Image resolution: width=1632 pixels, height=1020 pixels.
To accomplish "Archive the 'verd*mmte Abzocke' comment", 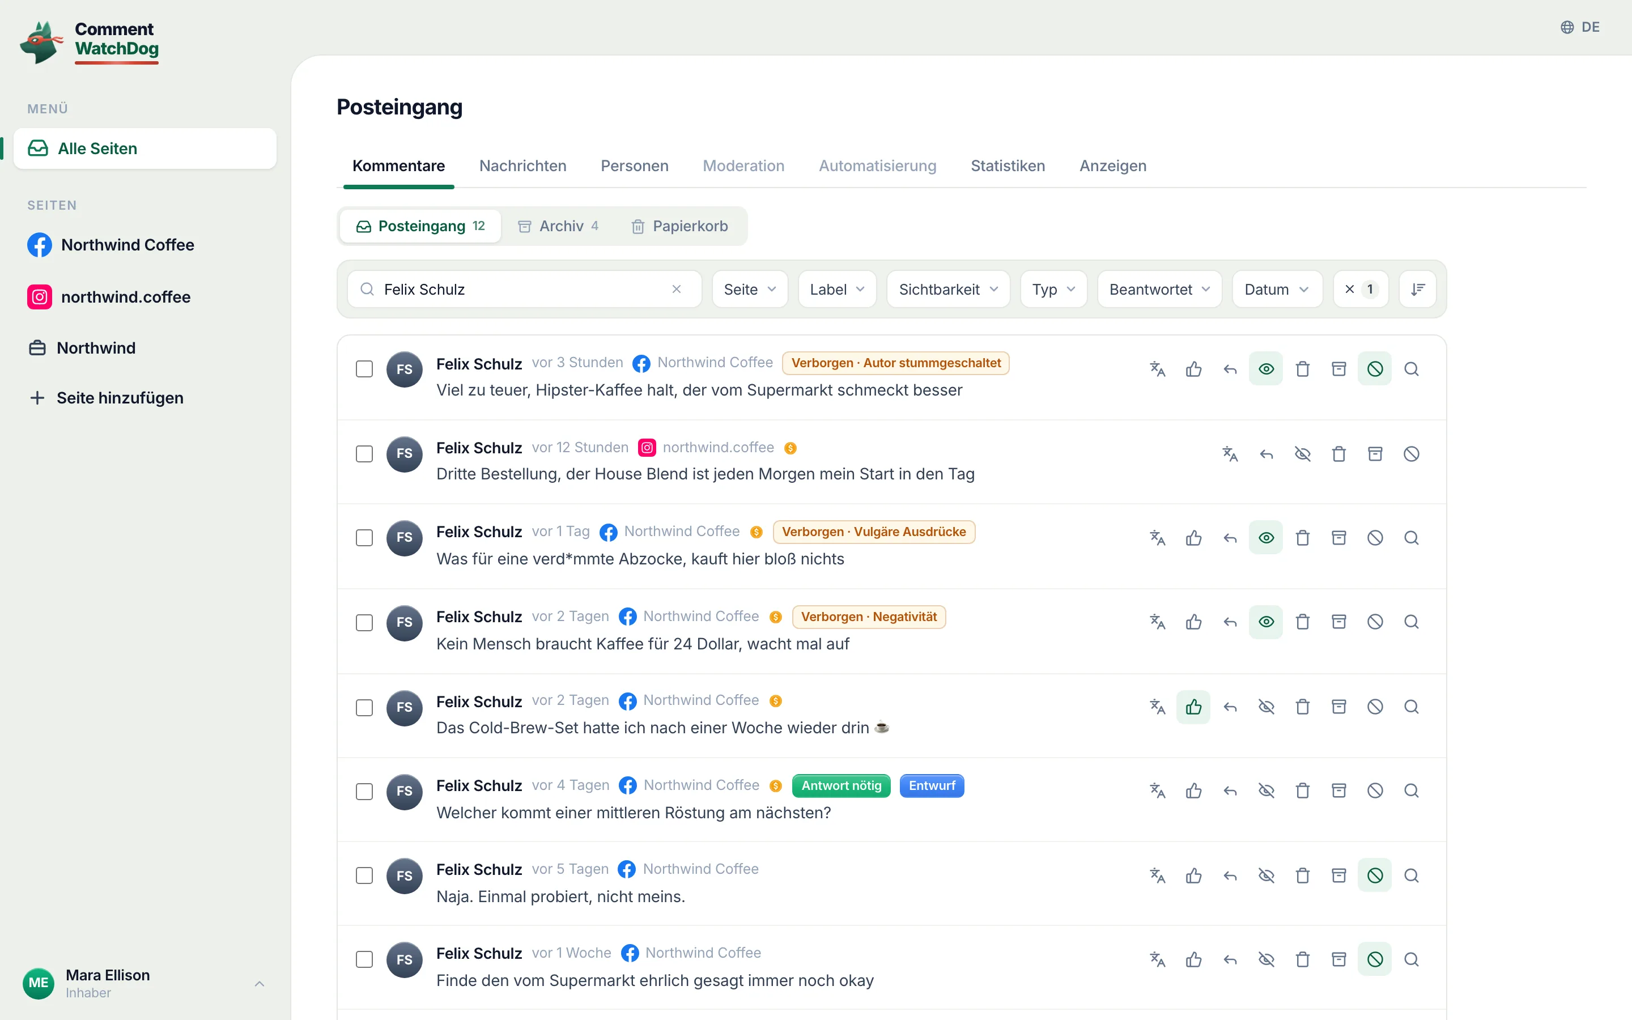I will point(1340,538).
